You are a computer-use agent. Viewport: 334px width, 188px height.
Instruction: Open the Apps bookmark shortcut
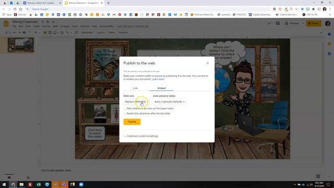pos(7,15)
